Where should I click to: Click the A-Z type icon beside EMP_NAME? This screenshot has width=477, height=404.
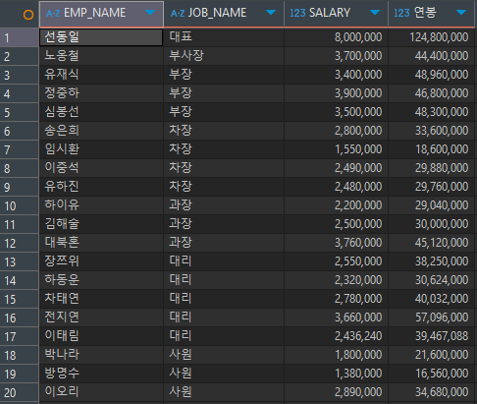click(x=53, y=13)
